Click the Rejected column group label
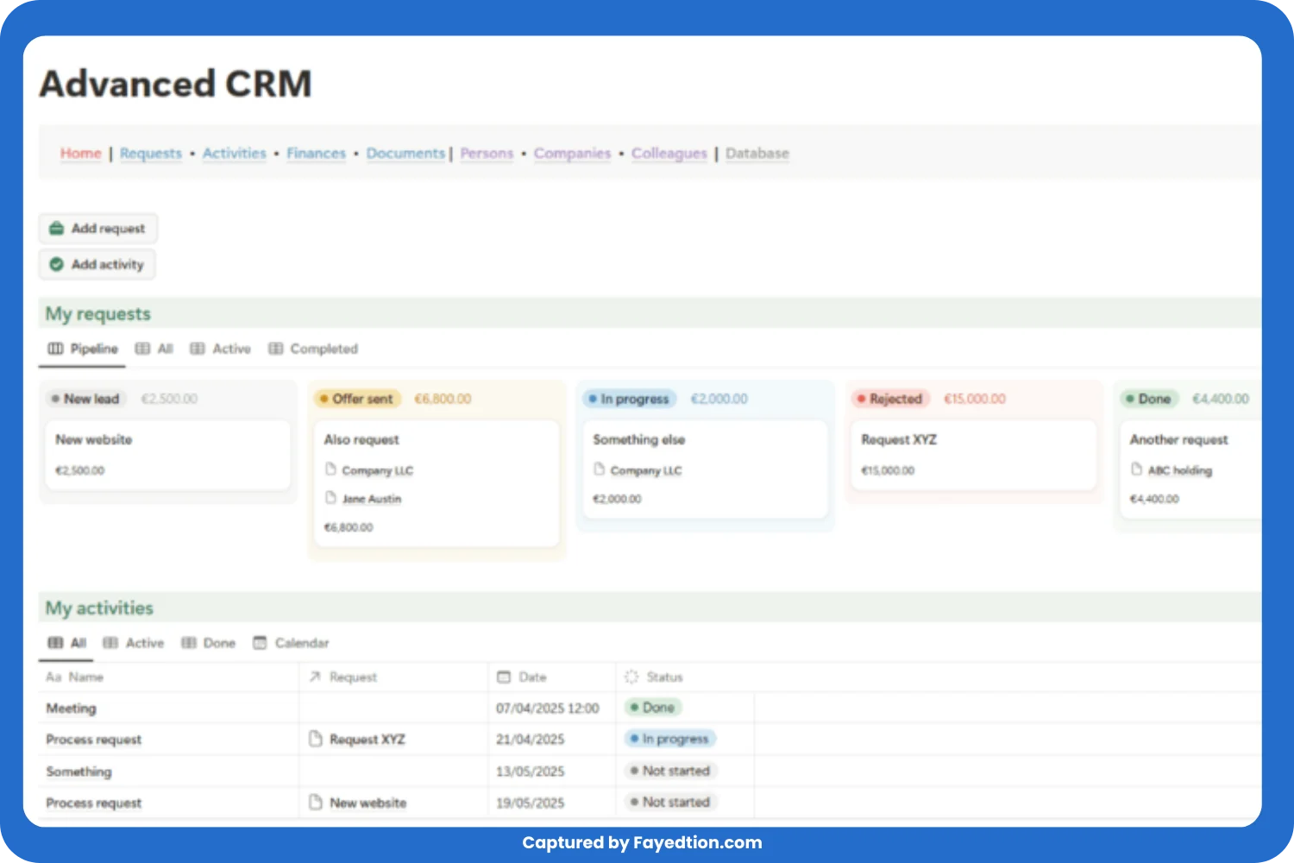 890,399
